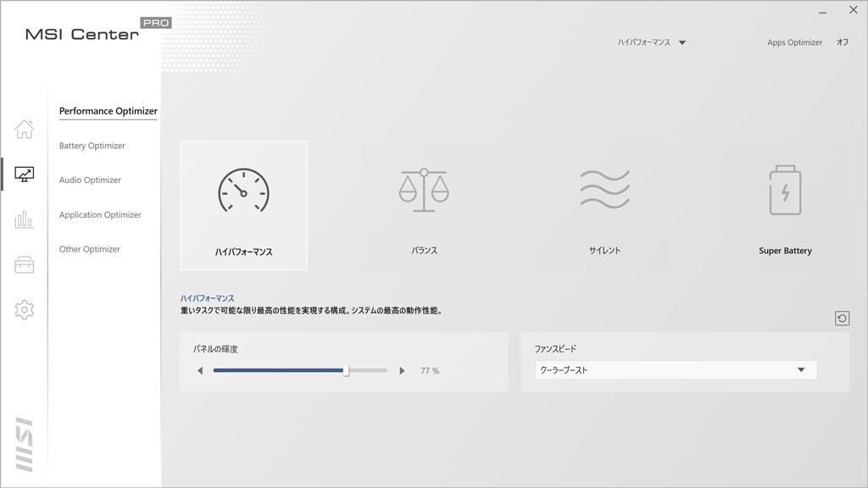868x488 pixels.
Task: Click the 77 % brightness value
Action: pos(430,371)
